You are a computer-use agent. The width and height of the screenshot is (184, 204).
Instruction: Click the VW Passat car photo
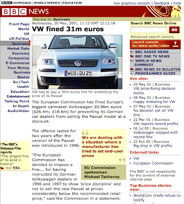pos(77,62)
